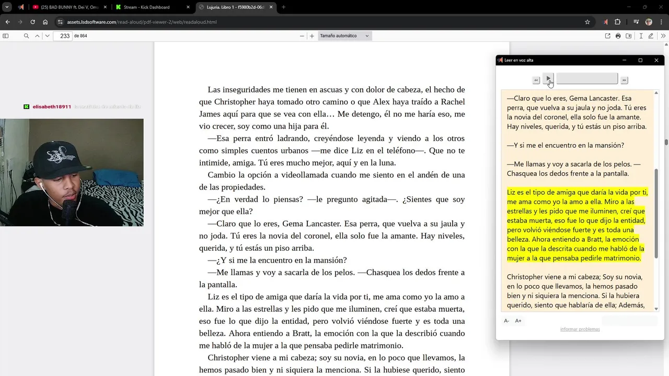Click the first pinned tab with megaphone icon

[x=21, y=7]
